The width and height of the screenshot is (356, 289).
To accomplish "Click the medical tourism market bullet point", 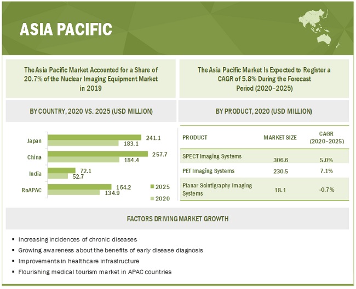I will tap(95, 272).
